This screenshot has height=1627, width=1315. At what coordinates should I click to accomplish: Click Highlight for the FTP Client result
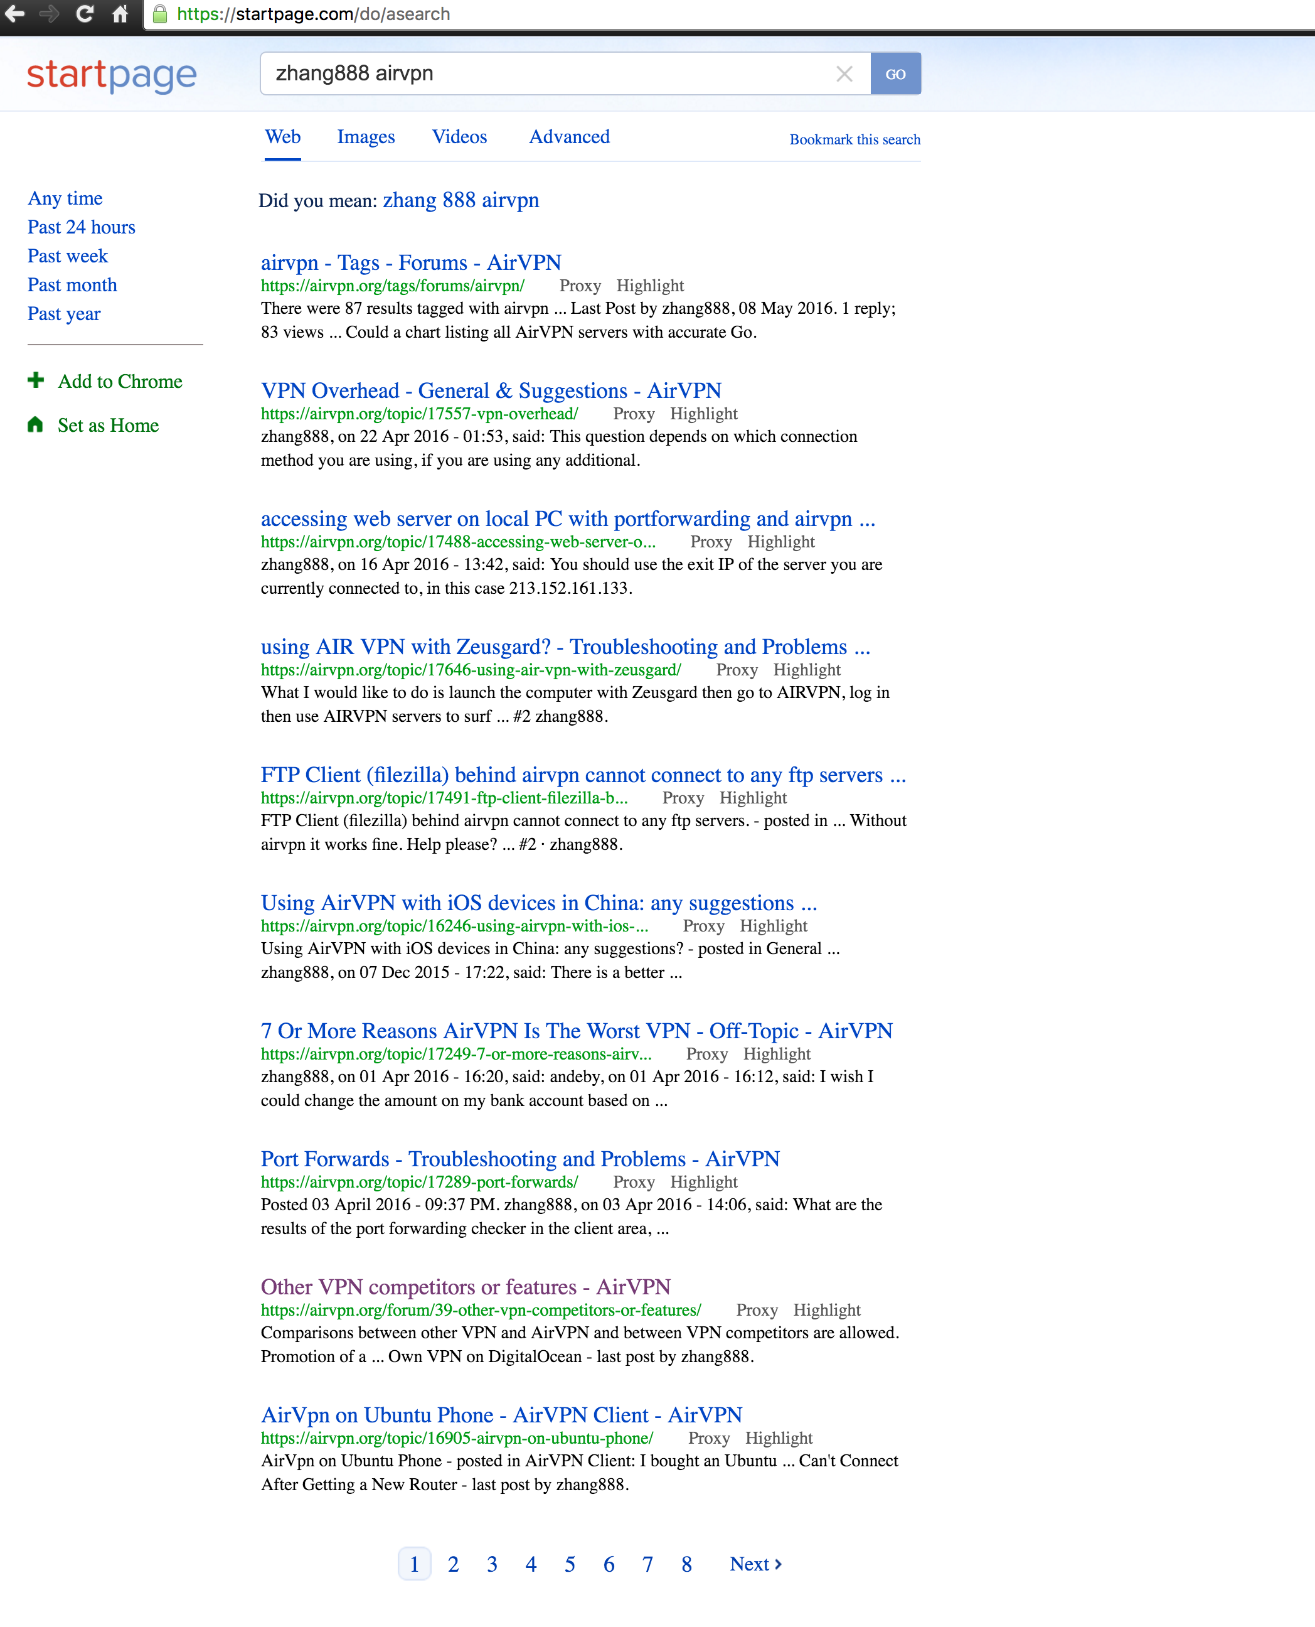[x=753, y=798]
